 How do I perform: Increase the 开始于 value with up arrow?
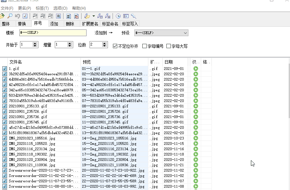(35, 43)
